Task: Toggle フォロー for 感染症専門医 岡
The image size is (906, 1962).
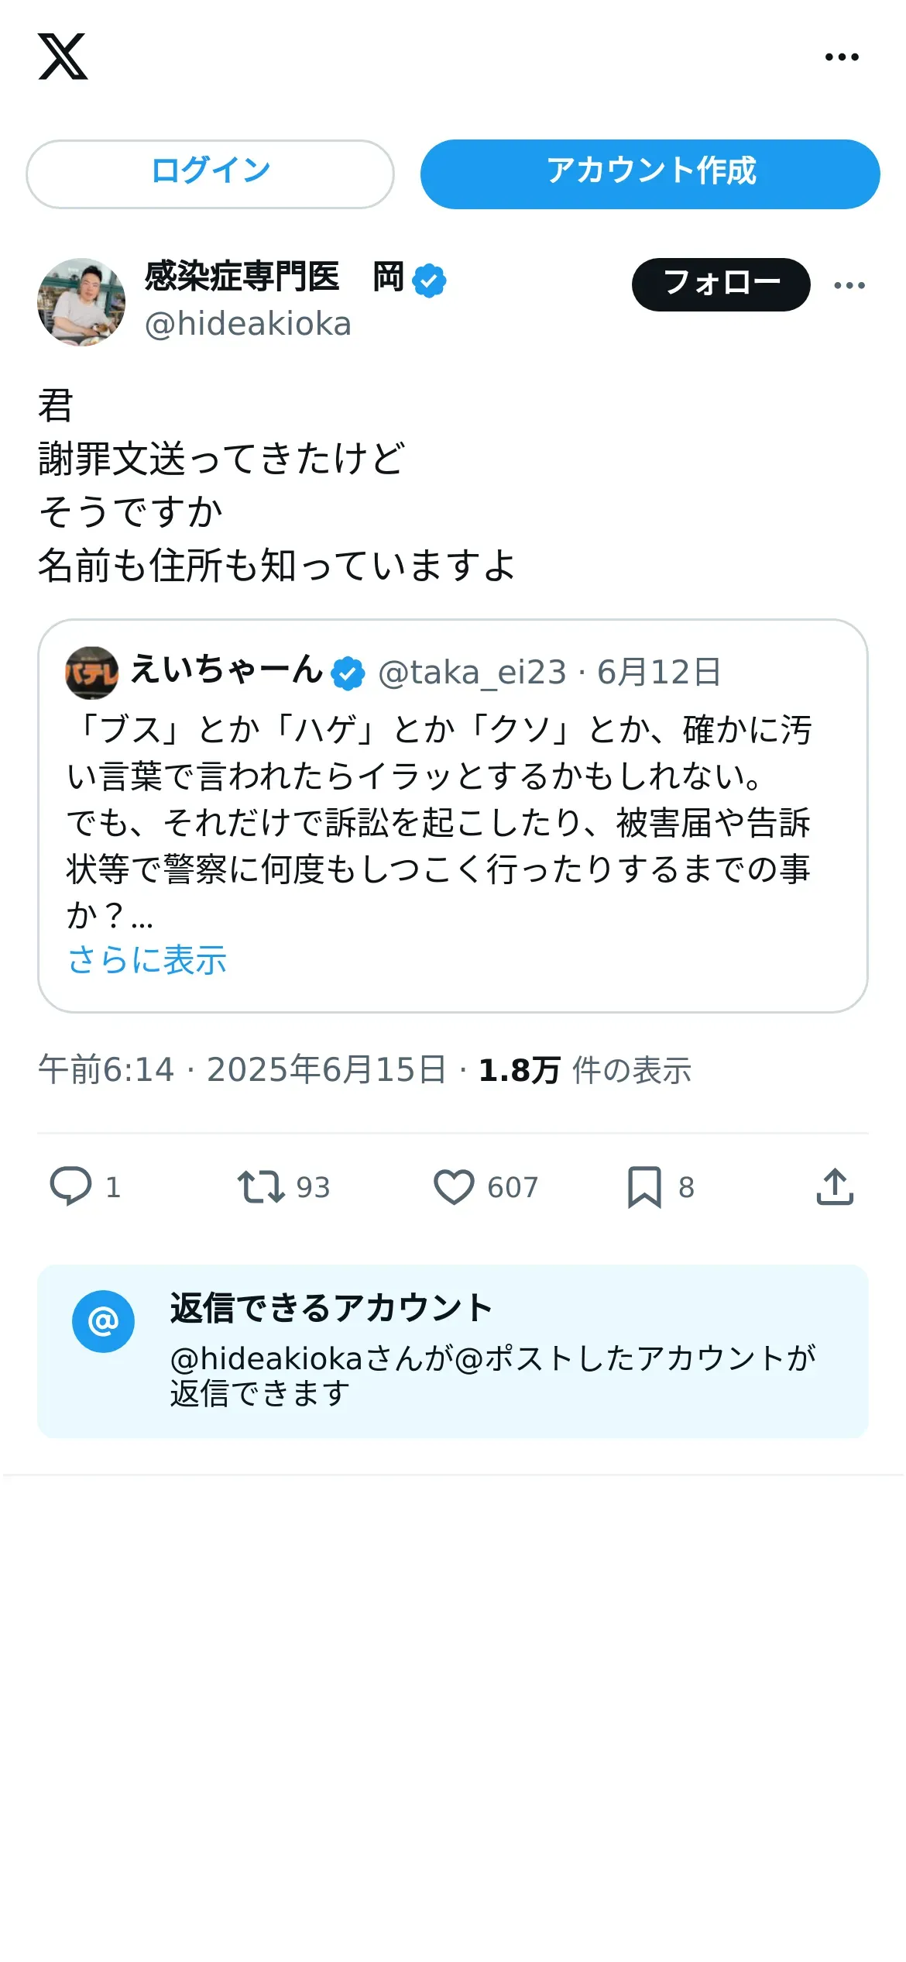Action: [x=720, y=284]
